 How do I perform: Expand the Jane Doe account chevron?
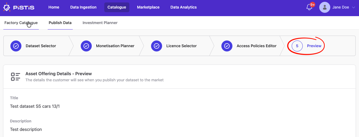click(x=353, y=7)
